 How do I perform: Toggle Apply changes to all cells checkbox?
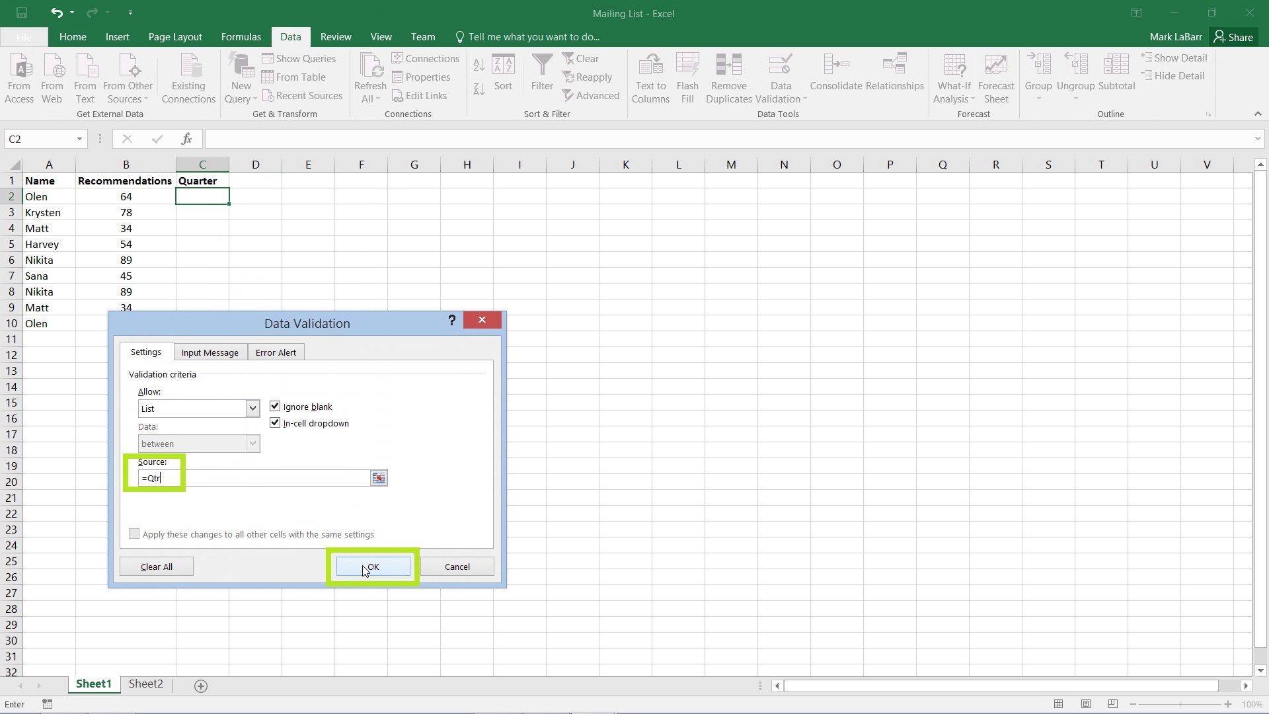pyautogui.click(x=134, y=534)
